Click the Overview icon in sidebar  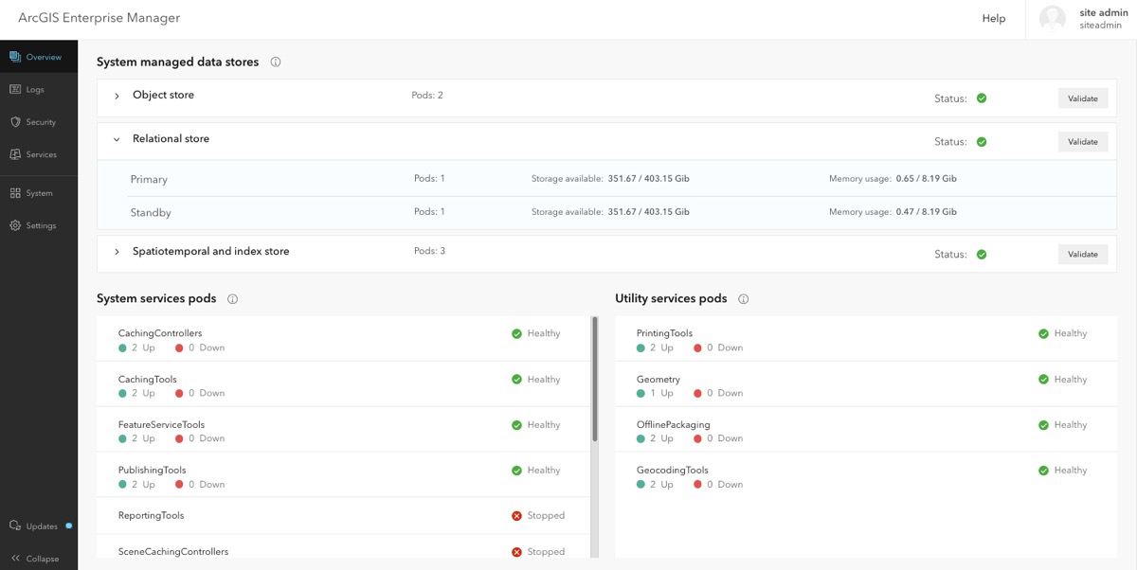pos(15,57)
